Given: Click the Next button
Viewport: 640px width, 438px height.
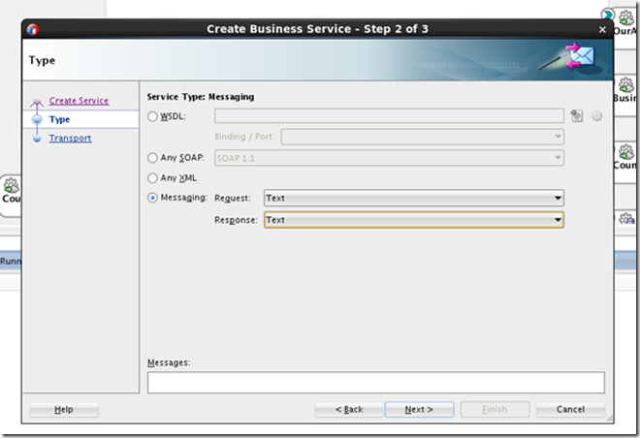Looking at the screenshot, I should click(419, 410).
